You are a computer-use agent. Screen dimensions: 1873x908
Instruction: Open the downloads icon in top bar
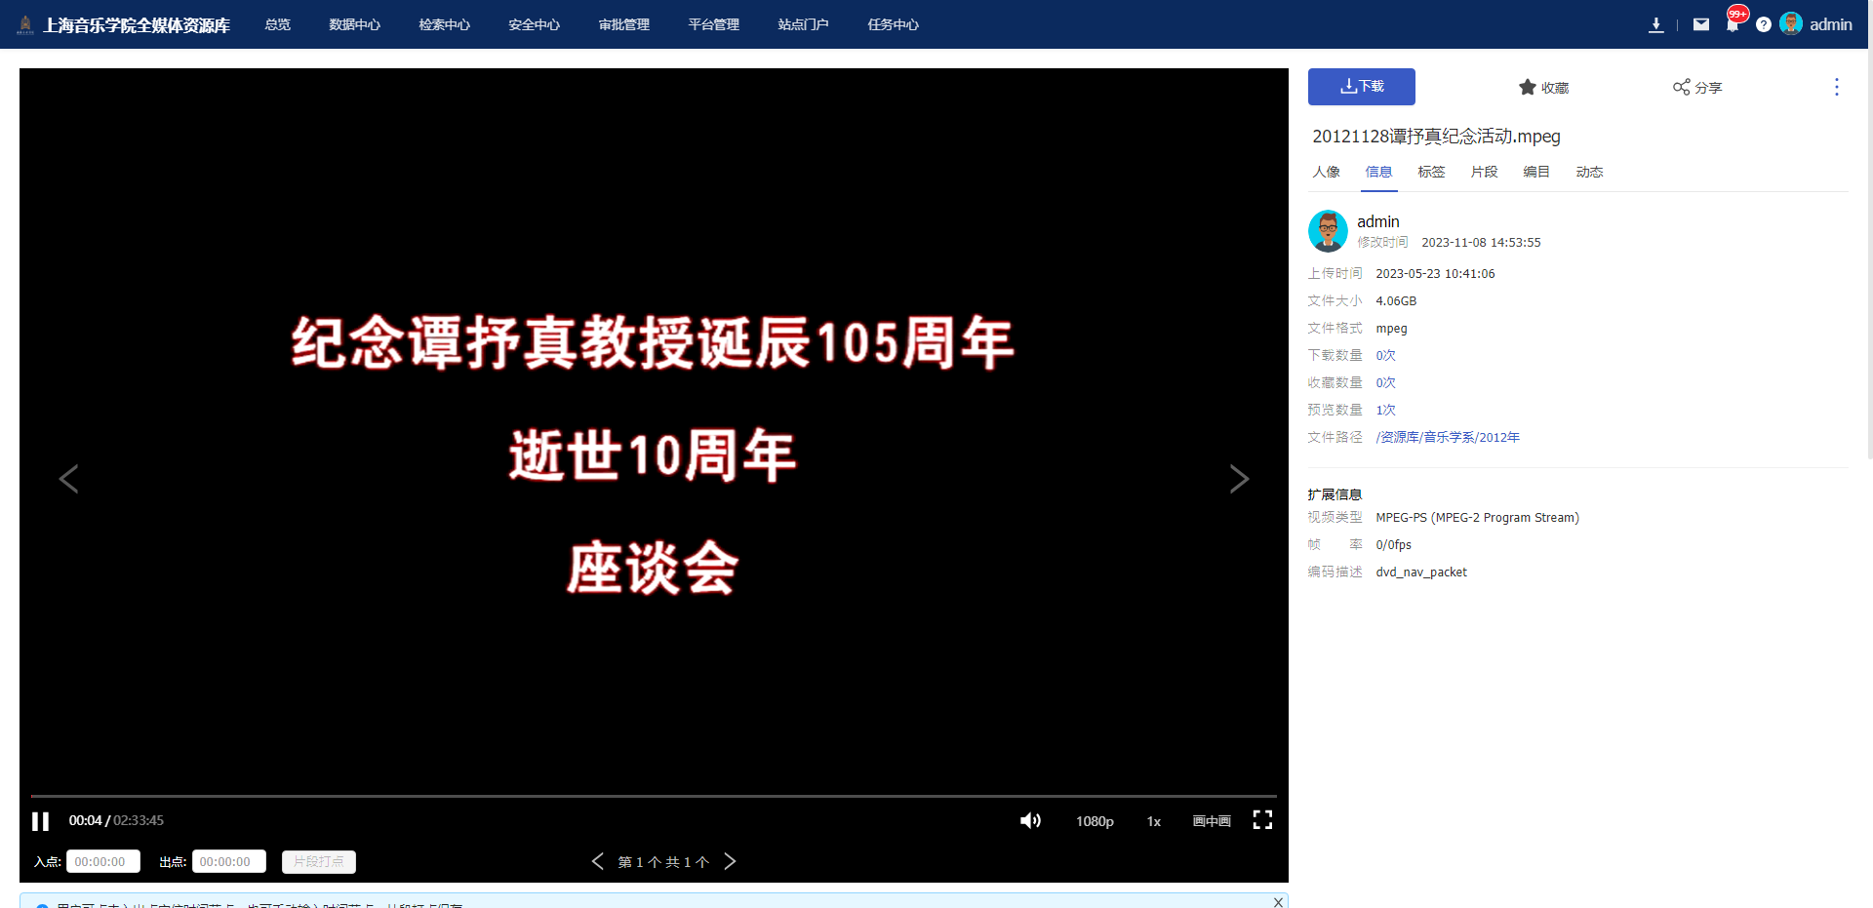[x=1655, y=25]
